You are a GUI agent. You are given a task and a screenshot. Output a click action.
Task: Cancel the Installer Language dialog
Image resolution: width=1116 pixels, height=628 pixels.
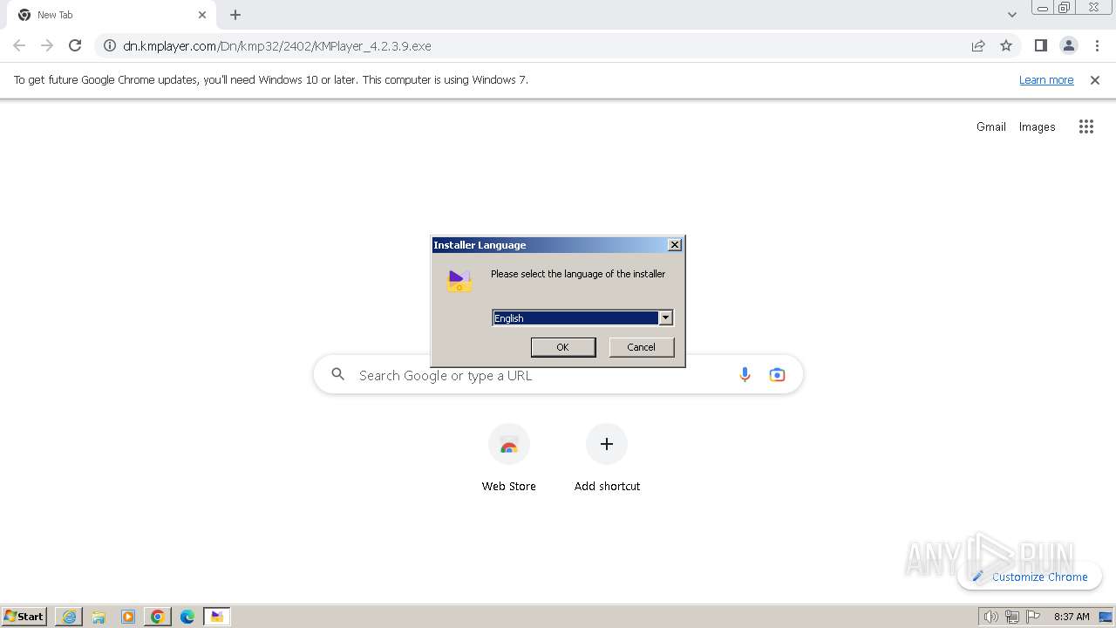click(641, 347)
